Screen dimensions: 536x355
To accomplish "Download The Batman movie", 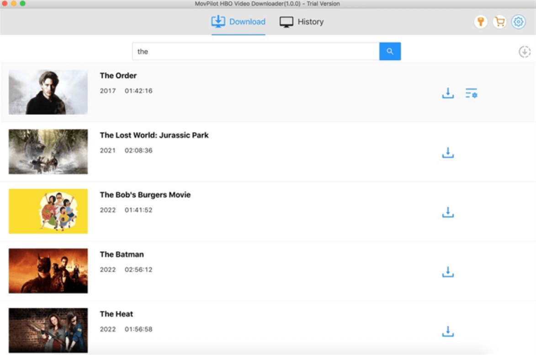I will click(448, 272).
